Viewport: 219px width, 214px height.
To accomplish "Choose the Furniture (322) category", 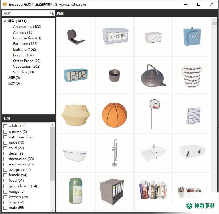I will click(25, 44).
